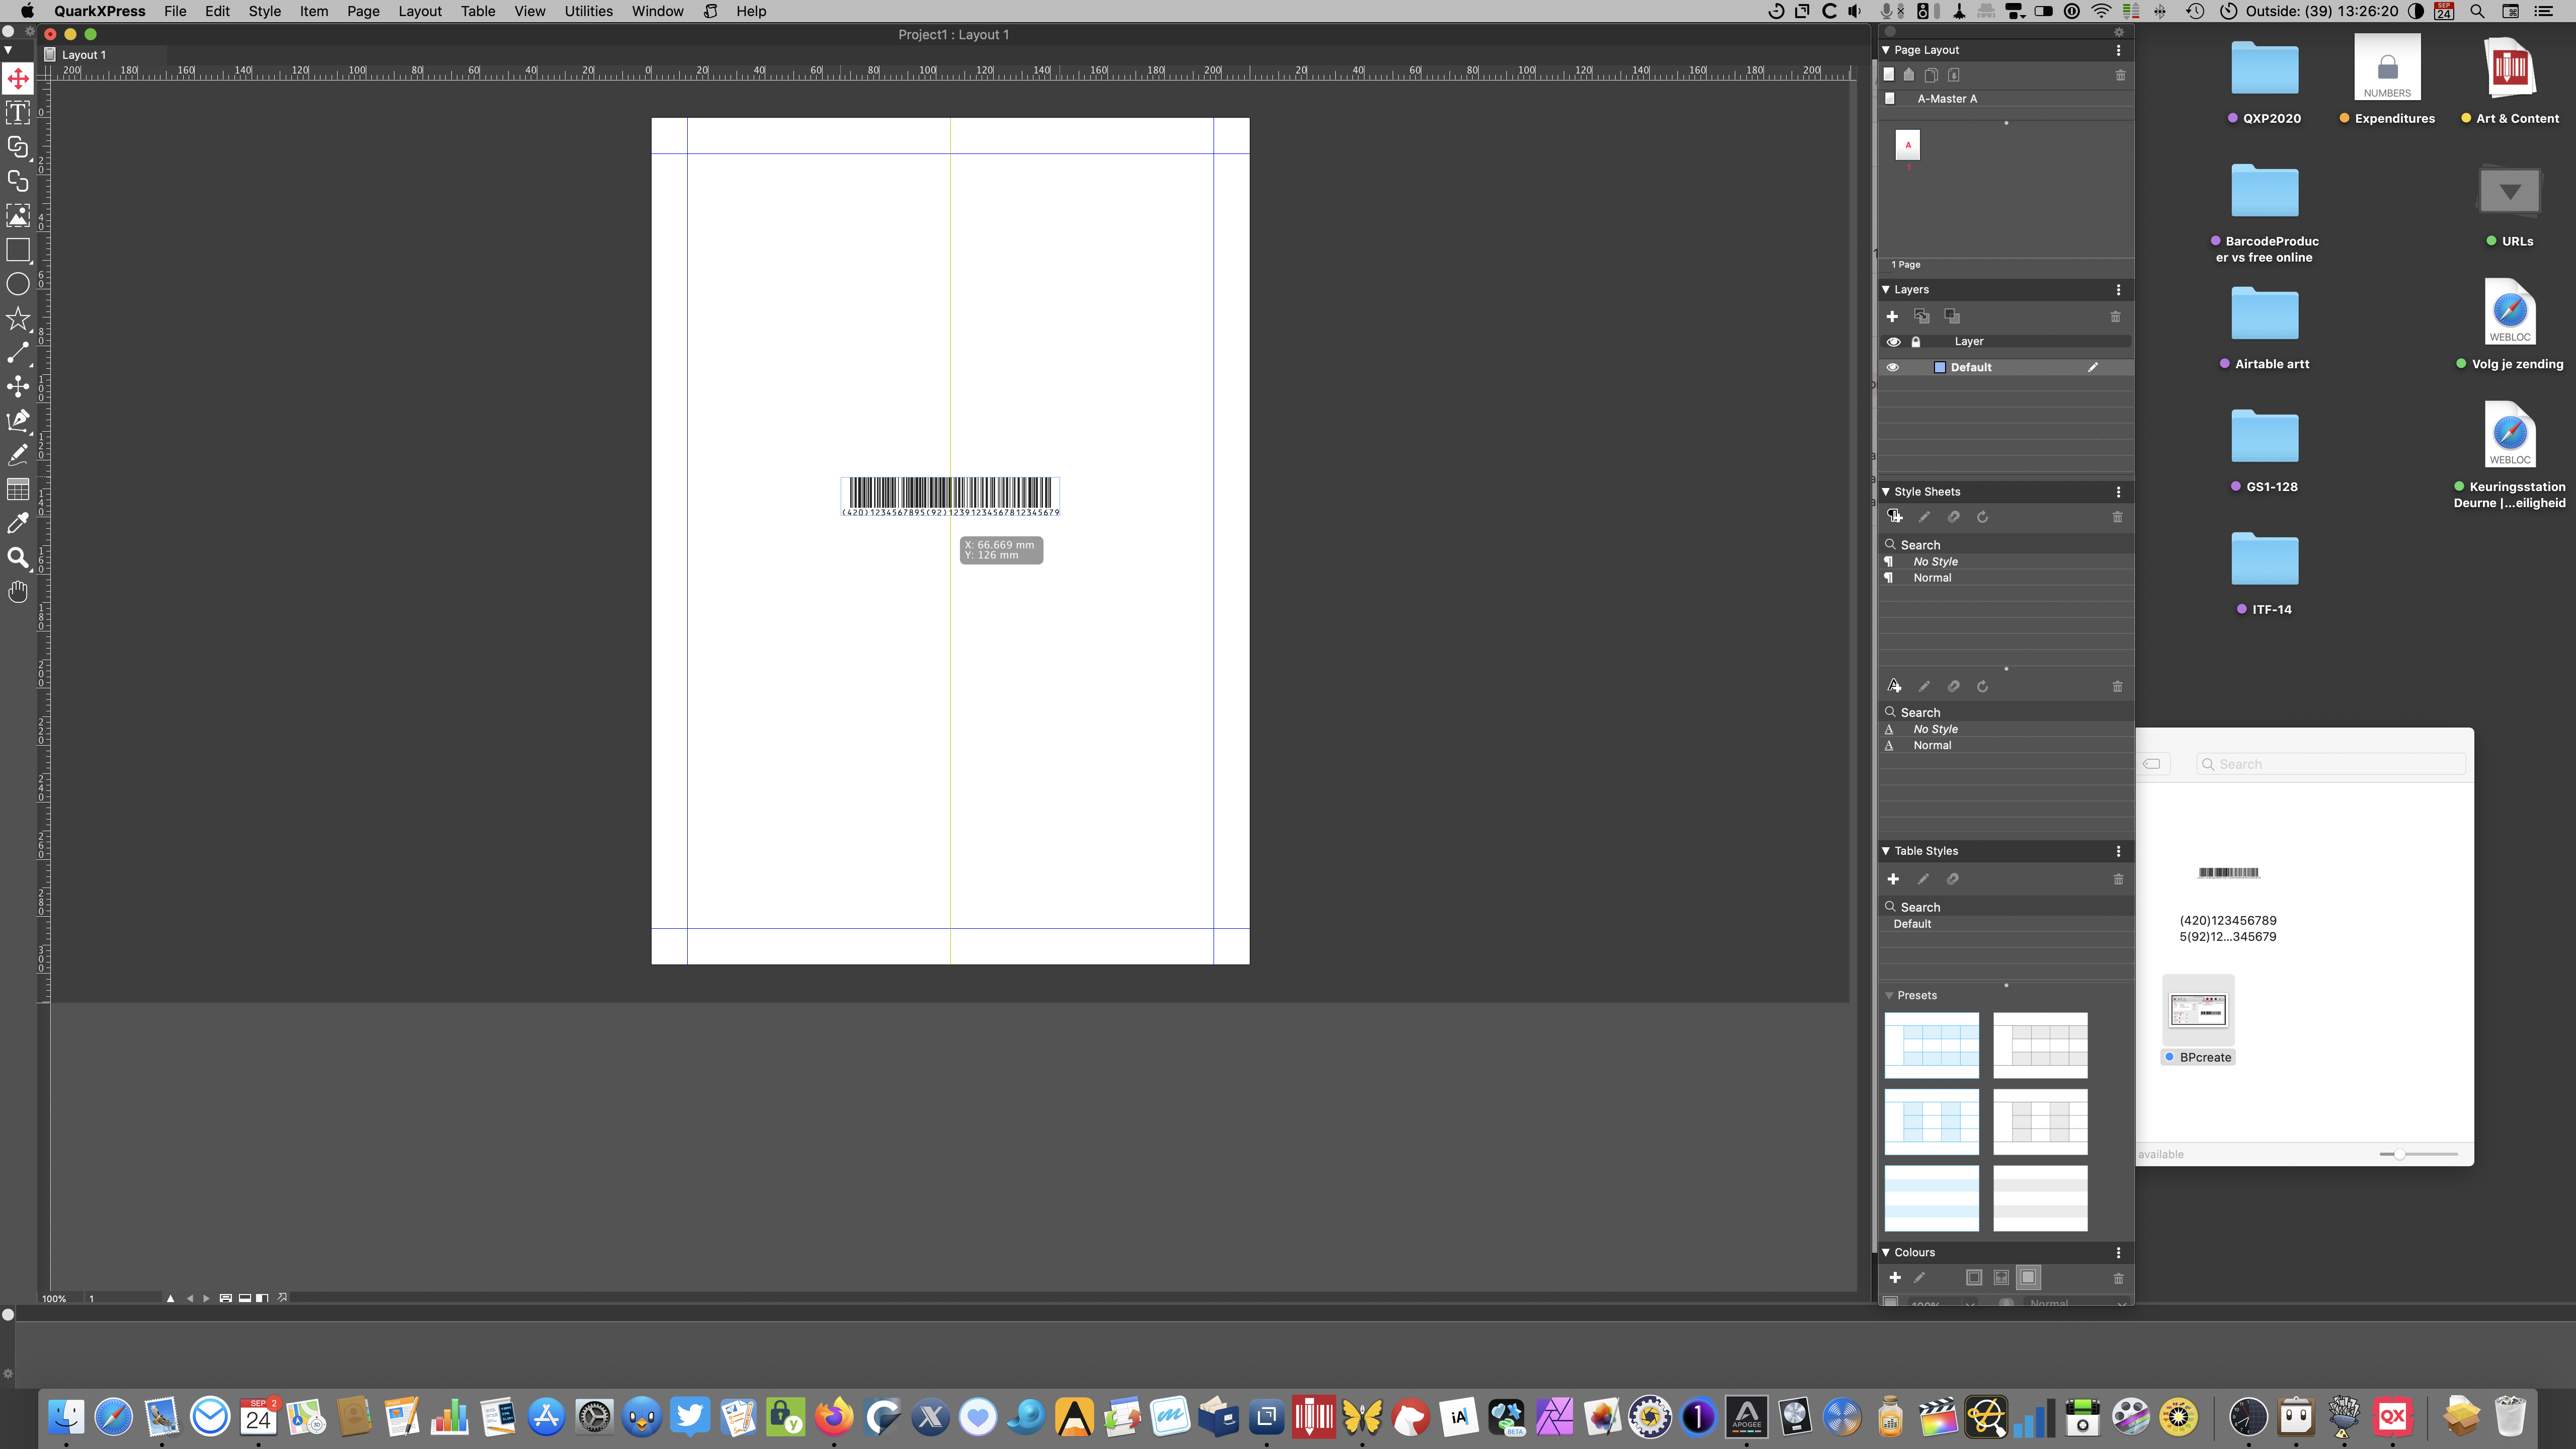Select the barcode item on the page
2576x1449 pixels.
pyautogui.click(x=950, y=496)
